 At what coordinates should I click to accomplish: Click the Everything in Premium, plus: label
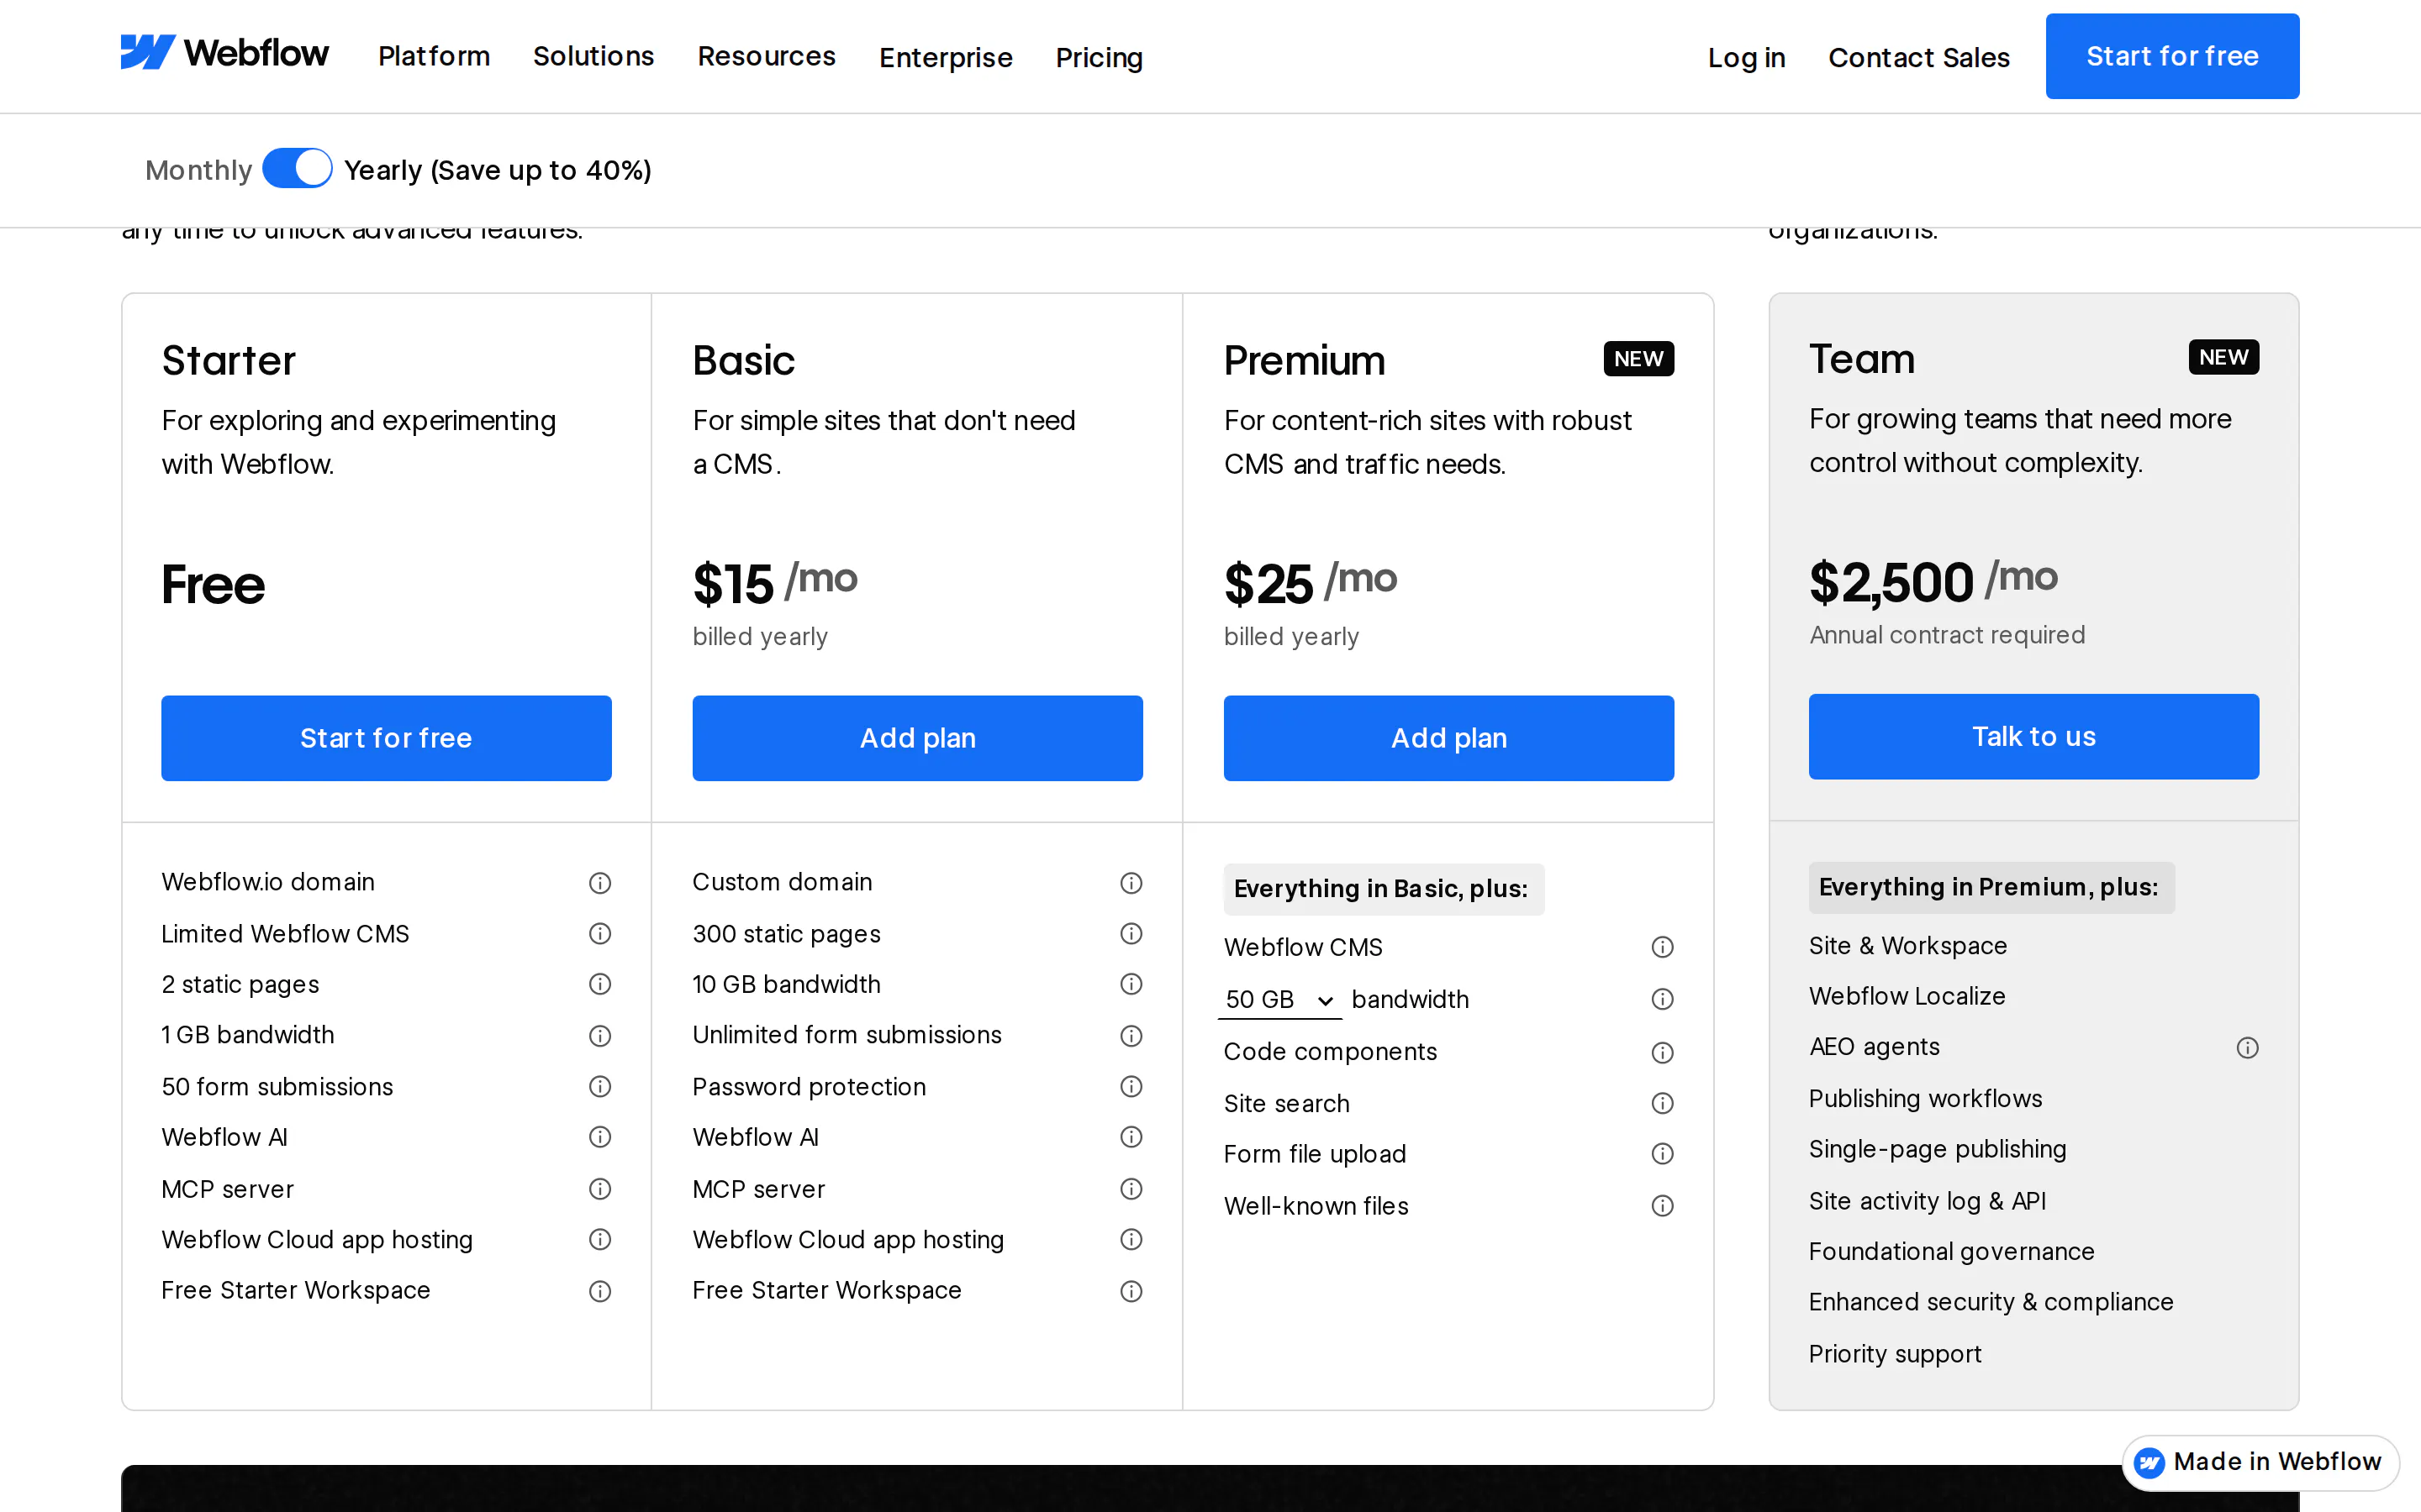1991,887
